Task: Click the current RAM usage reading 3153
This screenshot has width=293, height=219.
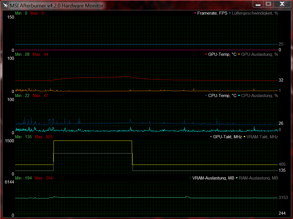Action: tap(283, 198)
